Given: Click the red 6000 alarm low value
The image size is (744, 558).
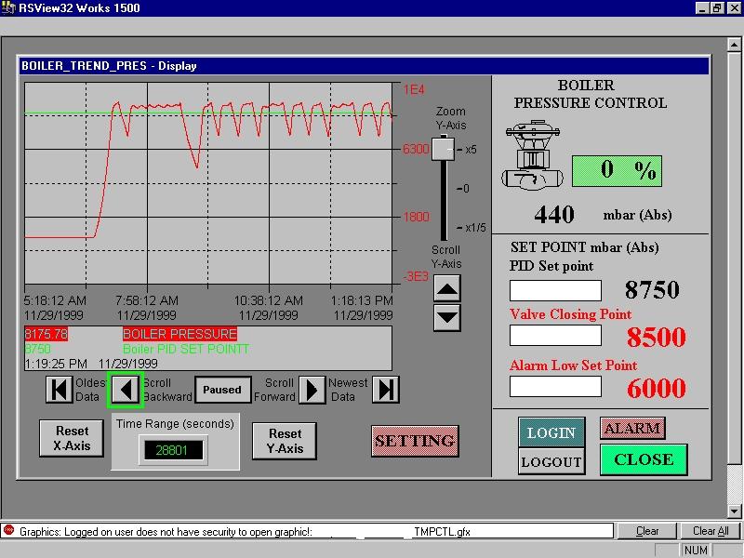Looking at the screenshot, I should 657,388.
